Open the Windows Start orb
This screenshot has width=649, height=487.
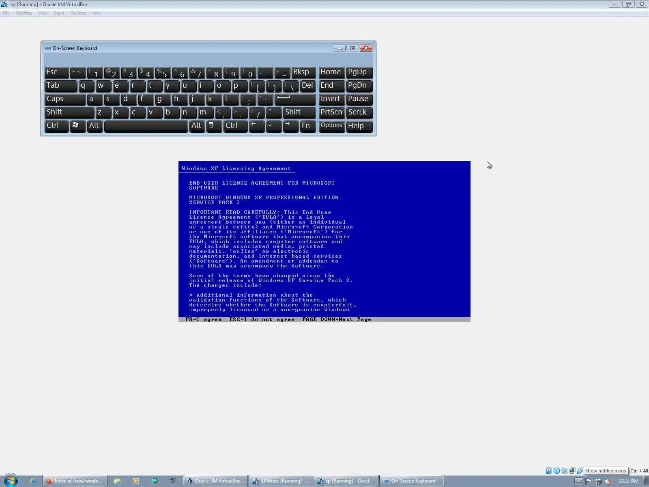(11, 481)
